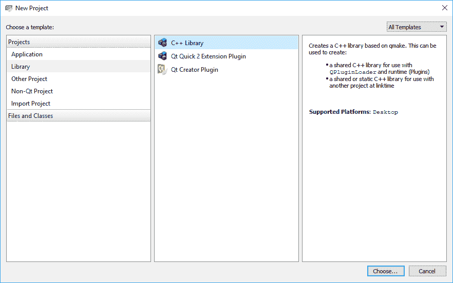453x283 pixels.
Task: Select the Library category
Action: coord(78,66)
